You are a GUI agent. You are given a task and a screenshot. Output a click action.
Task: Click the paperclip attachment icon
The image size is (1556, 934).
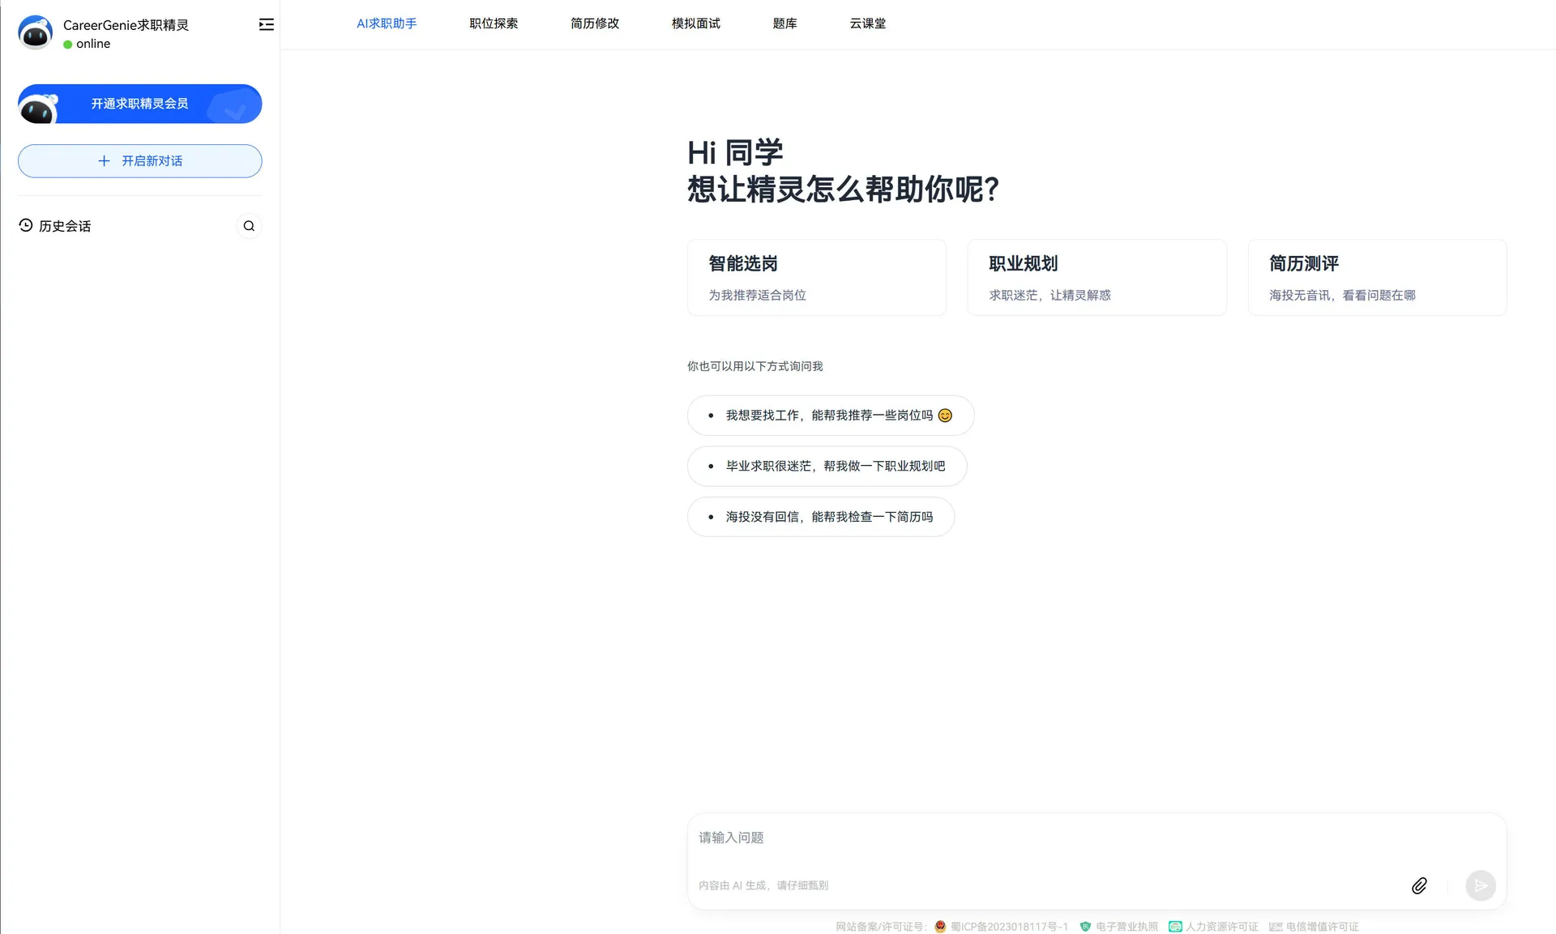tap(1419, 885)
